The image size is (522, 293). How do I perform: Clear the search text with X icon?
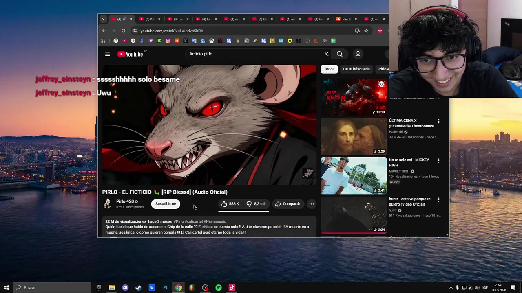coord(326,54)
